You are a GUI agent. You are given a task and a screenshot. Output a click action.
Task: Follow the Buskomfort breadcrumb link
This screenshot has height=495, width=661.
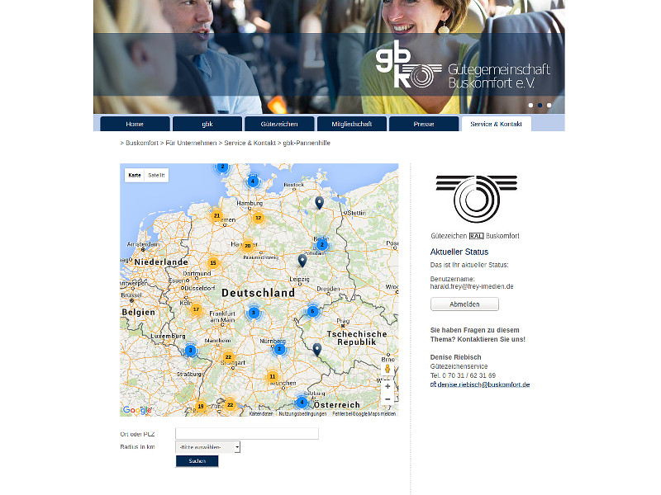pos(142,143)
